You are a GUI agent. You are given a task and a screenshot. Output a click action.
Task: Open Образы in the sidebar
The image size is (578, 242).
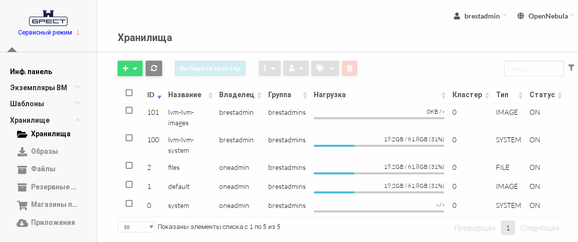[44, 151]
